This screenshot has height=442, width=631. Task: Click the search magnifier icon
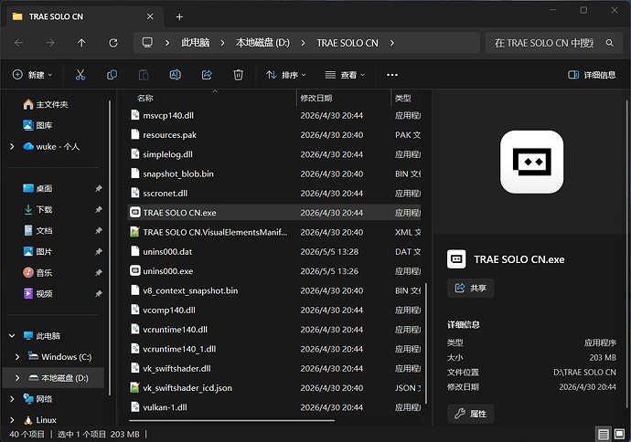tap(610, 43)
